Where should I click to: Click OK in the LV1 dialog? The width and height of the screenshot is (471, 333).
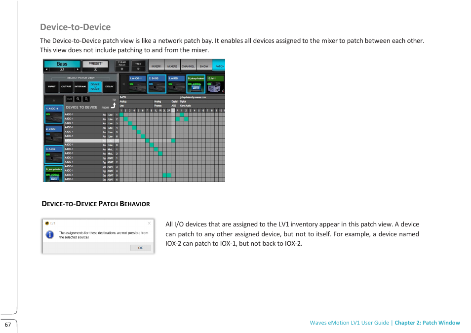(140, 248)
